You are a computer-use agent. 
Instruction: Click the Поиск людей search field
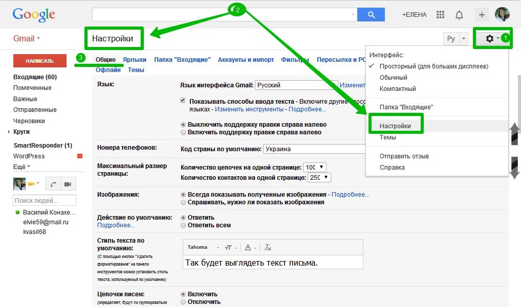45,201
